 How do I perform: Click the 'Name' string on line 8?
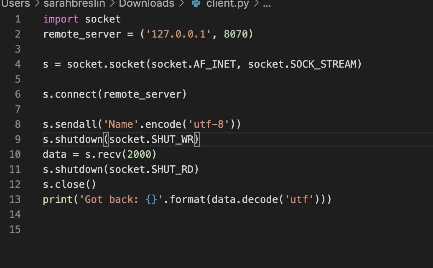[121, 124]
